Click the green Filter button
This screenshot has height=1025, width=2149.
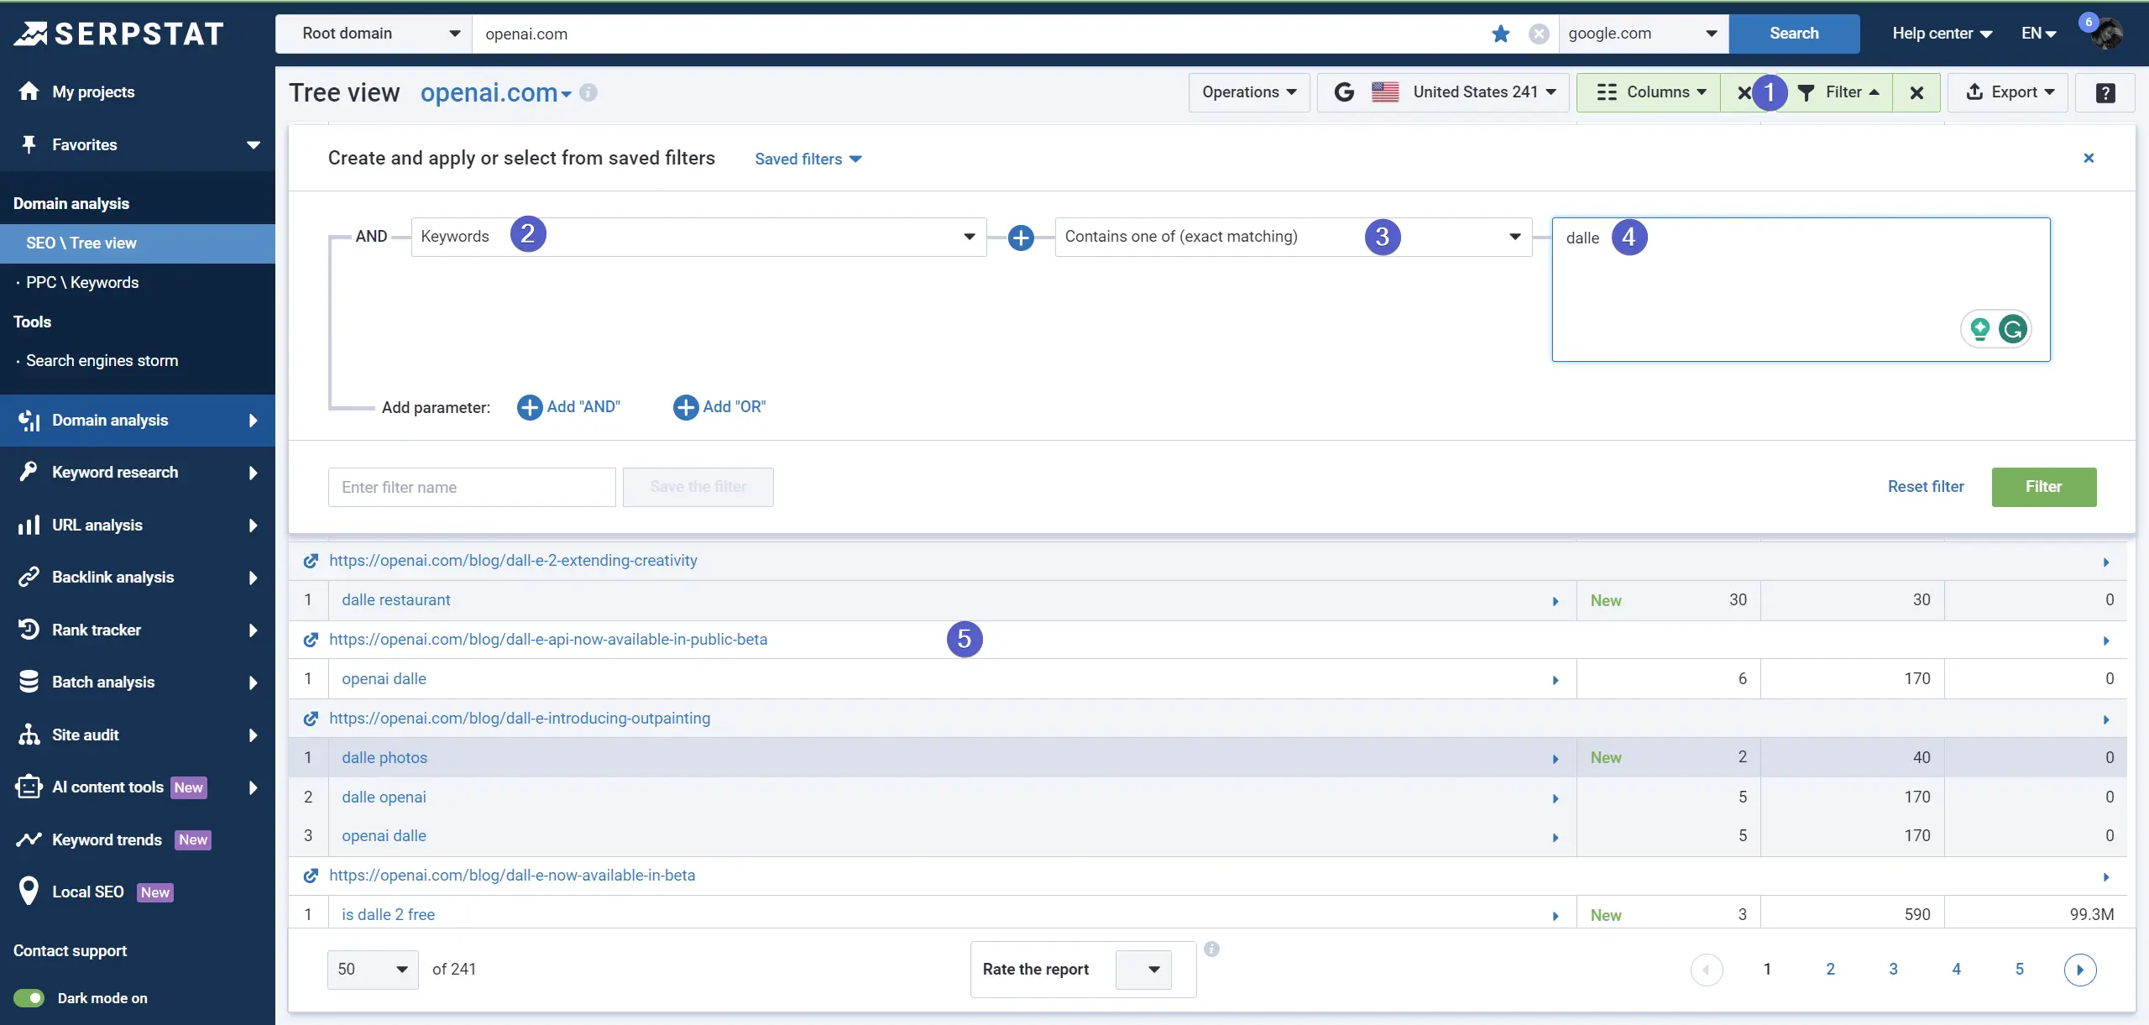2043,486
